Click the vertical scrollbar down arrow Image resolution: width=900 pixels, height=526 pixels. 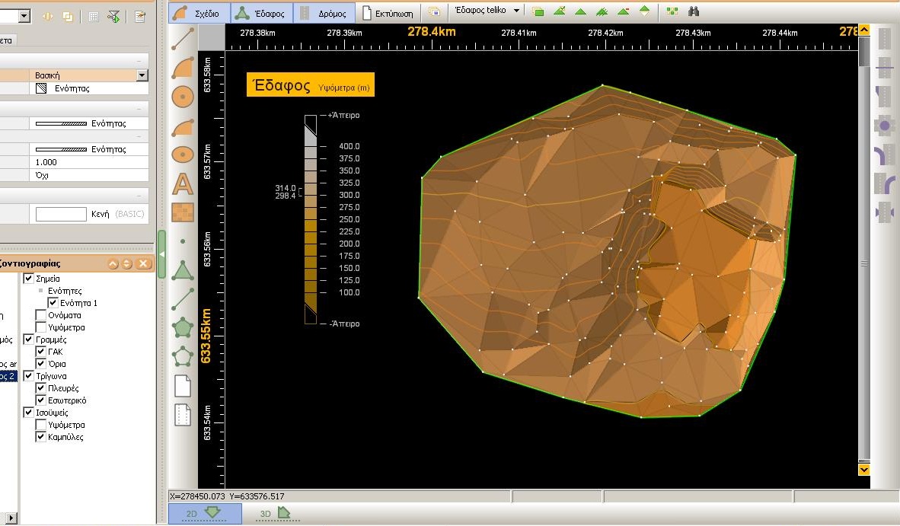pyautogui.click(x=863, y=470)
